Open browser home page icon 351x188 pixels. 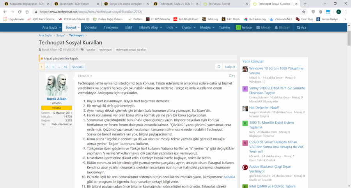27,12
